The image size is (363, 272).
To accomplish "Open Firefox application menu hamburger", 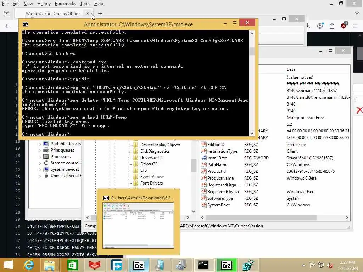I will tap(355, 25).
